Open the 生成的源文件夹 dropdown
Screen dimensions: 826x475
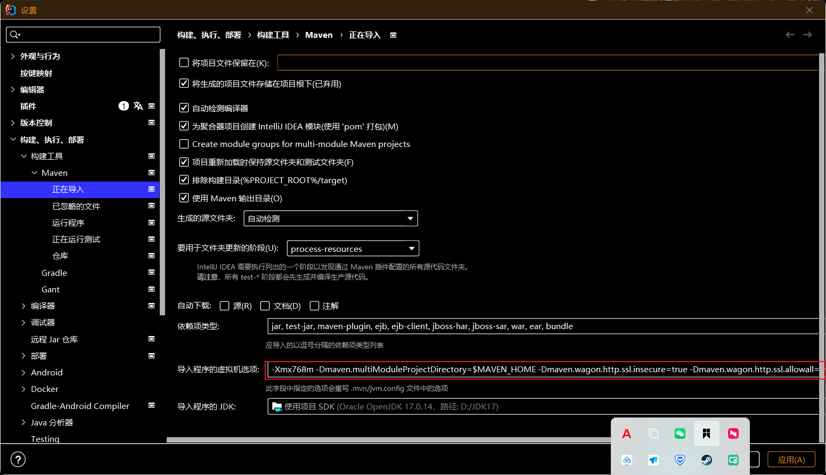click(x=410, y=218)
